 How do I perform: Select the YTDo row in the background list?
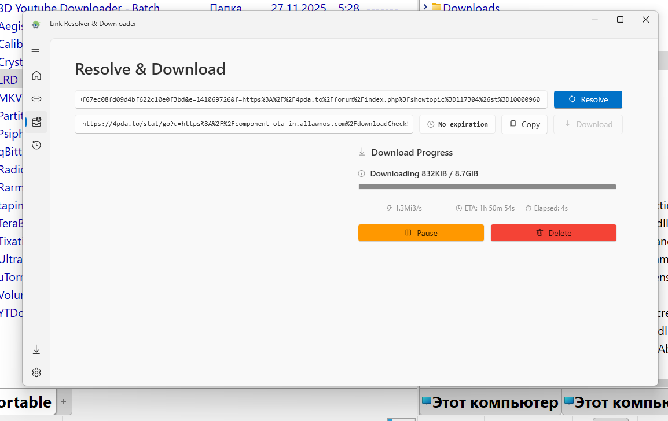coord(11,313)
